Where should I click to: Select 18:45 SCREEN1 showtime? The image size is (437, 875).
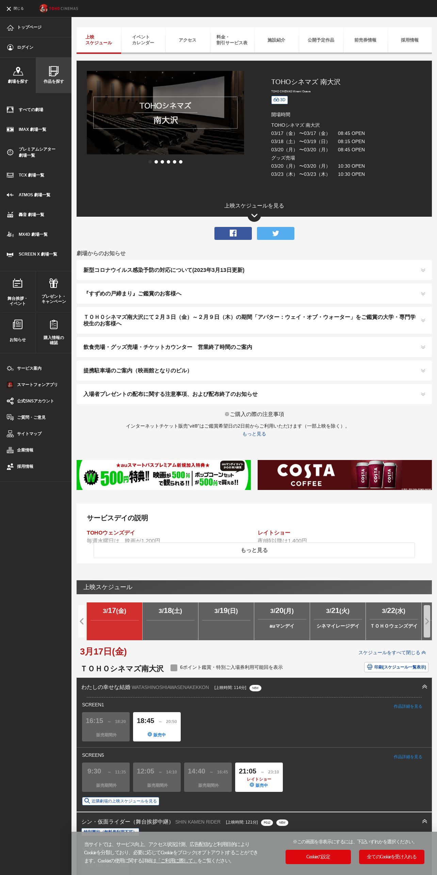(157, 727)
